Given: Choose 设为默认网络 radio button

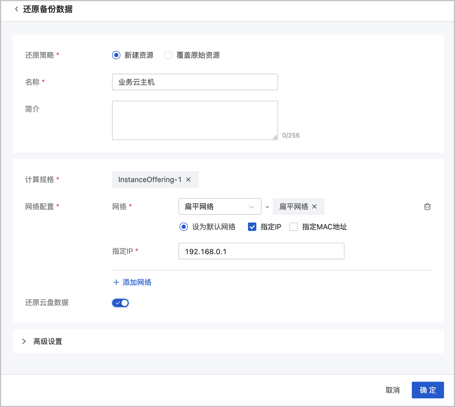Looking at the screenshot, I should coord(184,227).
